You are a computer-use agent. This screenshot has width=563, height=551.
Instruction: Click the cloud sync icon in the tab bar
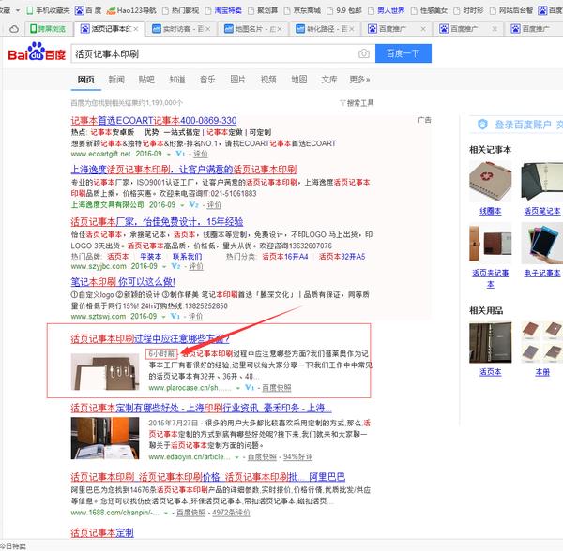pos(14,29)
